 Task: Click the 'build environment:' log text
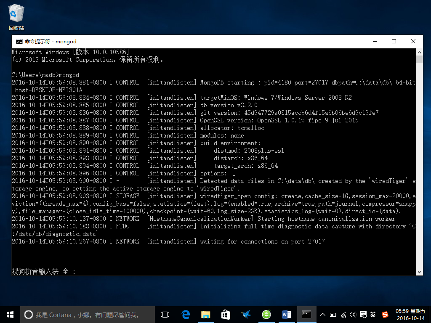230,143
